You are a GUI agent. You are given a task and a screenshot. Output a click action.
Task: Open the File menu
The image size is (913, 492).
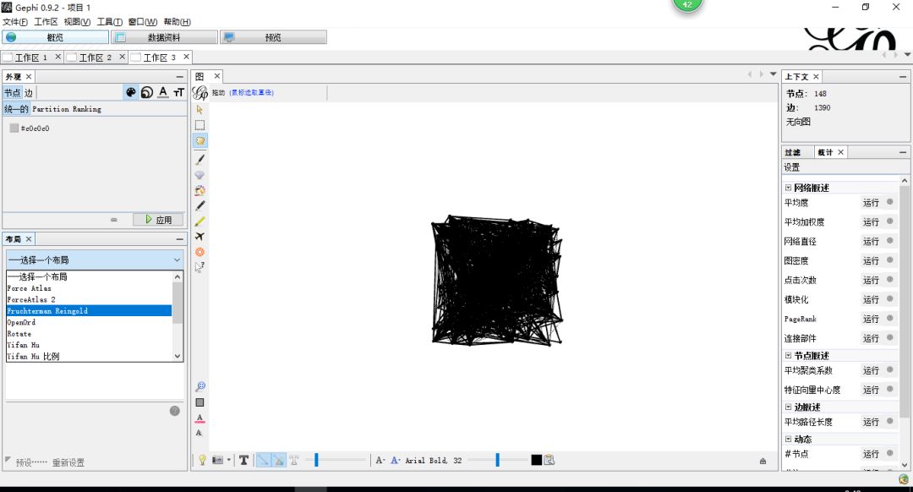pos(15,21)
